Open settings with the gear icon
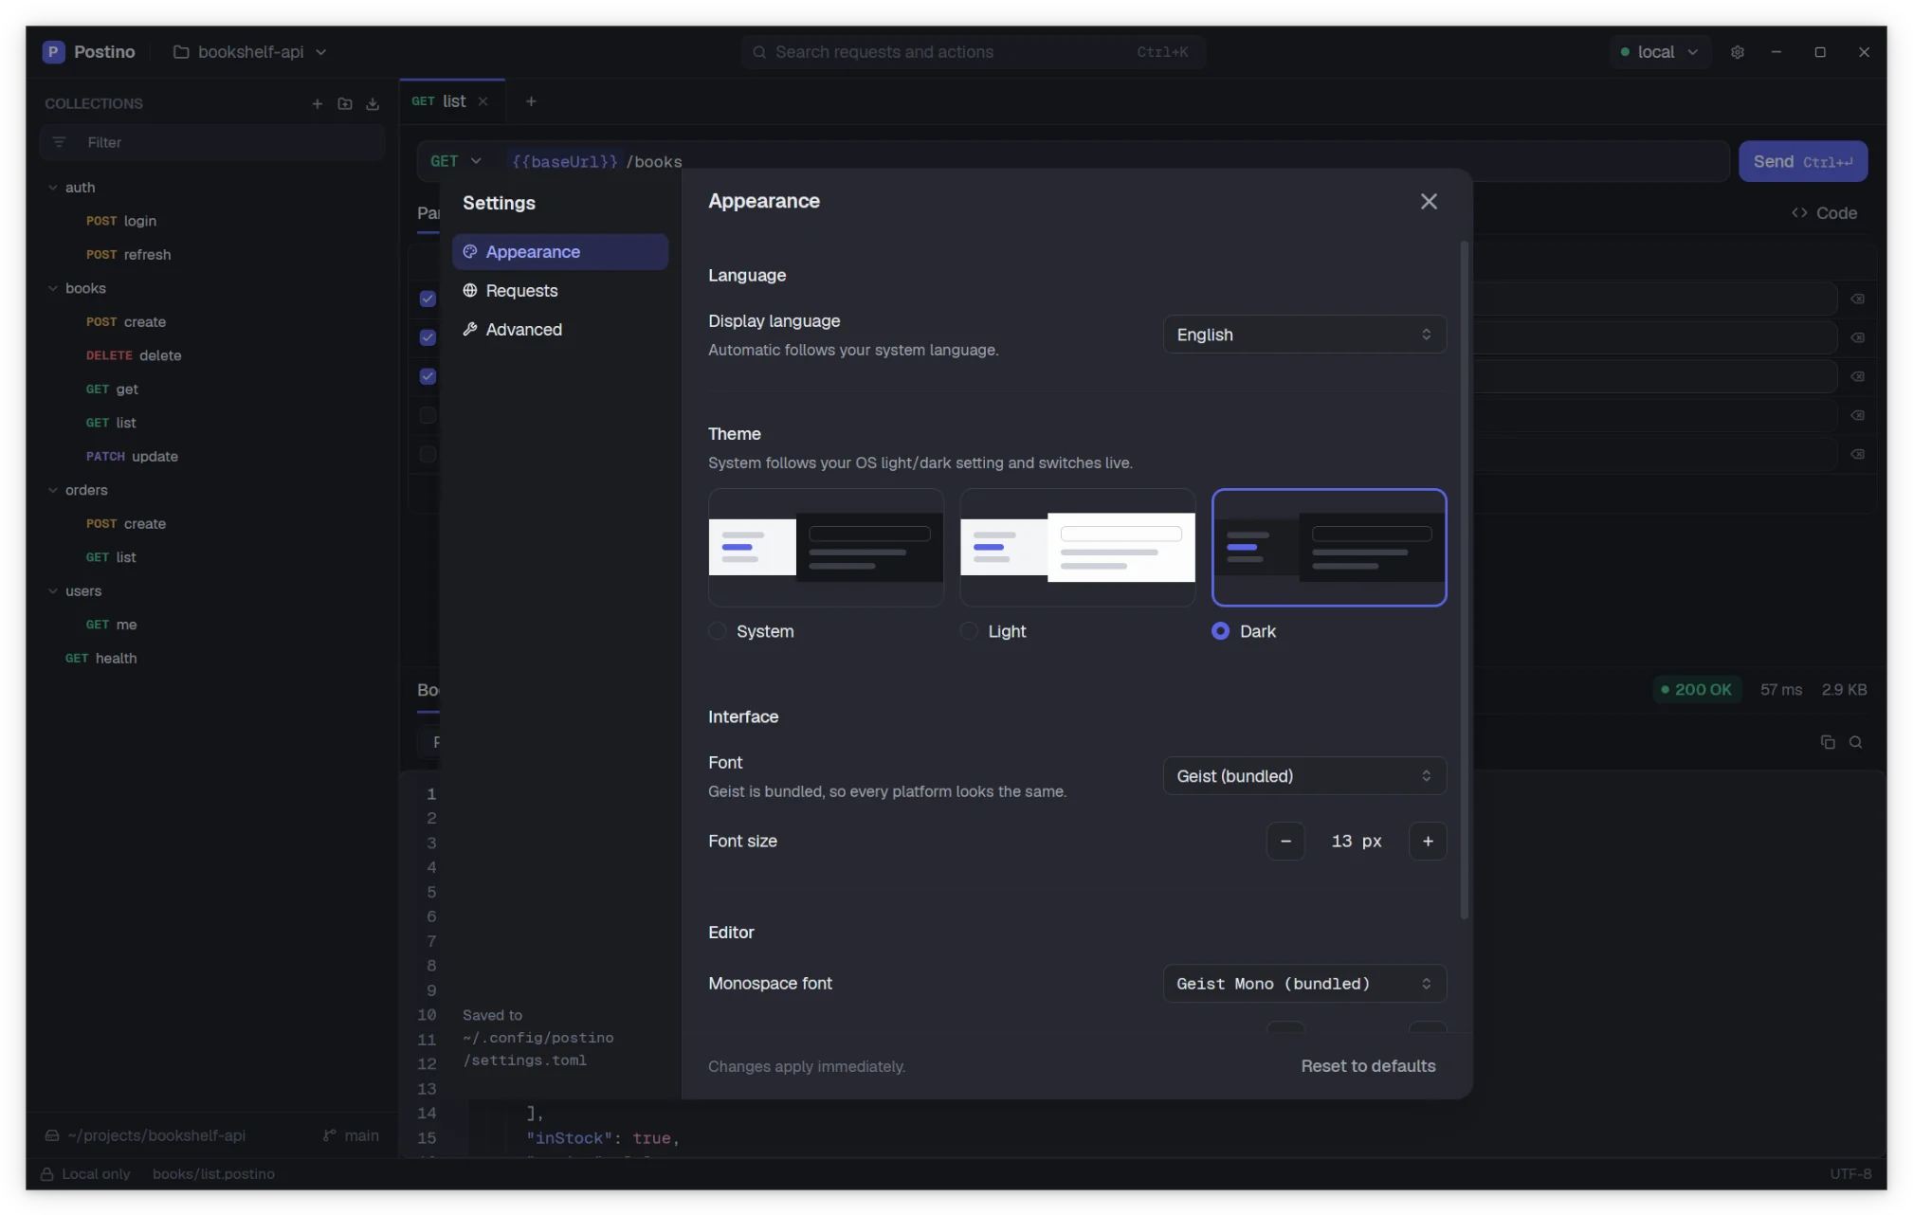This screenshot has height=1215, width=1913. click(1737, 52)
